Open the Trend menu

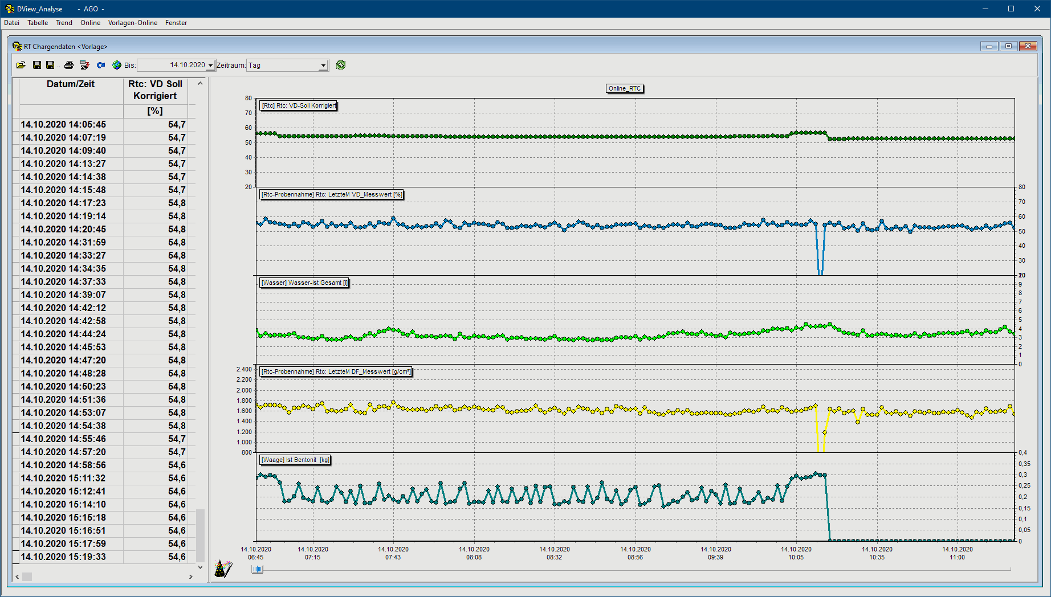pyautogui.click(x=64, y=23)
